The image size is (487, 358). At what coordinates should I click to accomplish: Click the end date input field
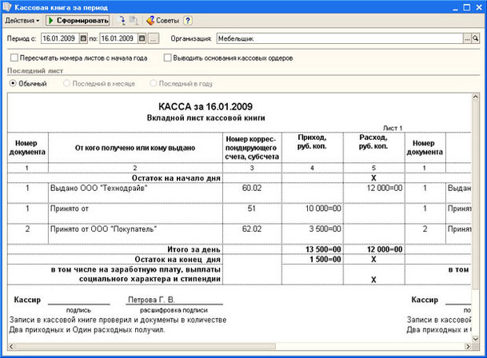click(114, 38)
